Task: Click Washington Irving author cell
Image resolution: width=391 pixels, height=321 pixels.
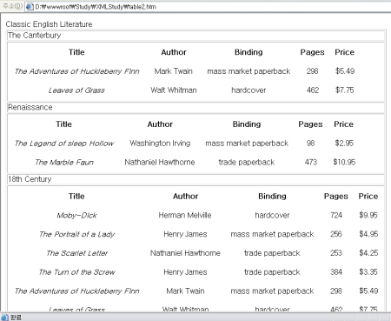Action: [160, 144]
